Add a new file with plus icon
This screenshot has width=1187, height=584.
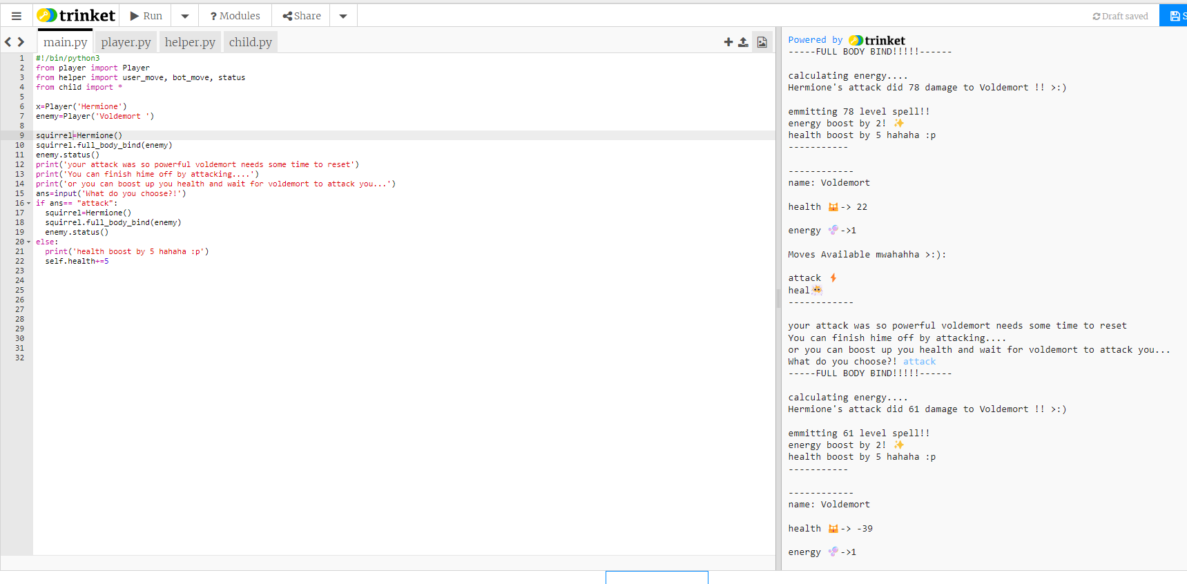tap(728, 42)
